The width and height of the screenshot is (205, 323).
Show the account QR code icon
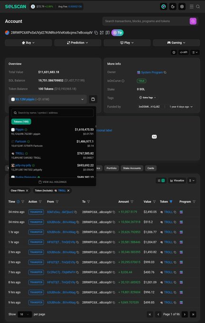pyautogui.click(x=102, y=33)
